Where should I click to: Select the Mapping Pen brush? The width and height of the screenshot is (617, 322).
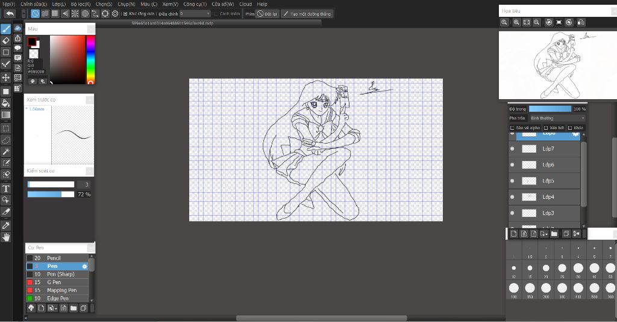pos(57,290)
